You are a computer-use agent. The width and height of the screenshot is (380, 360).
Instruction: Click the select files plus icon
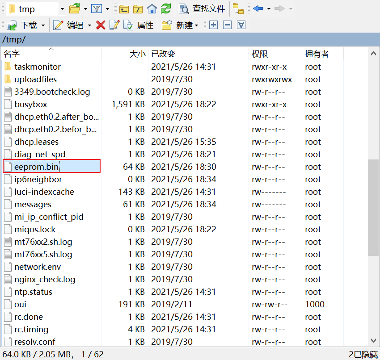213,25
